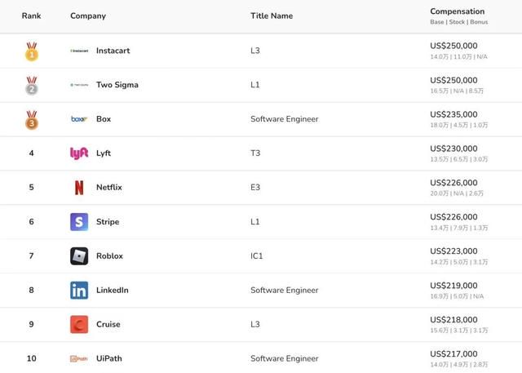
Task: Click the red Netflix N logo
Action: (x=79, y=188)
